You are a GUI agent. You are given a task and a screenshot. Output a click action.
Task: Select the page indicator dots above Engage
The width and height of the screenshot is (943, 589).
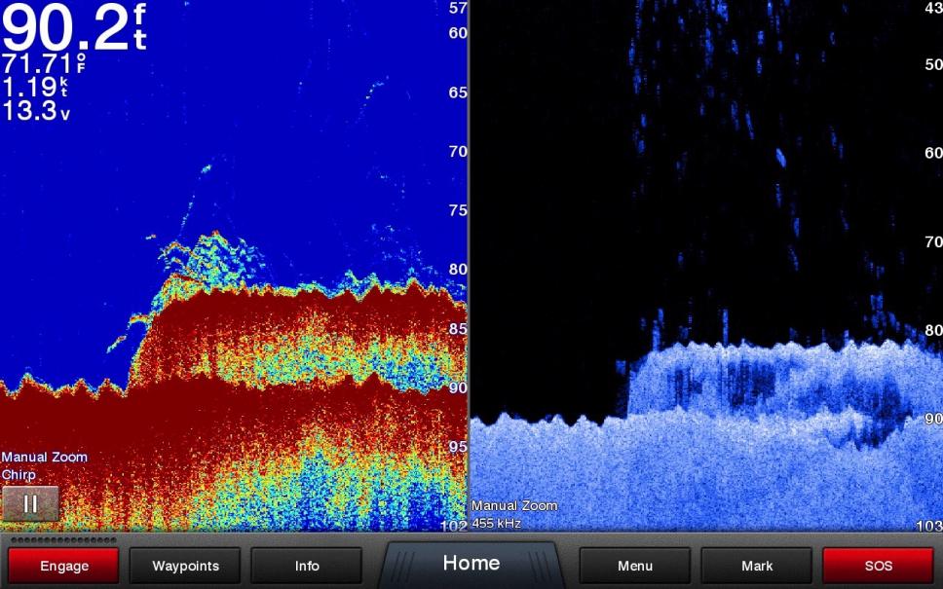coord(63,540)
